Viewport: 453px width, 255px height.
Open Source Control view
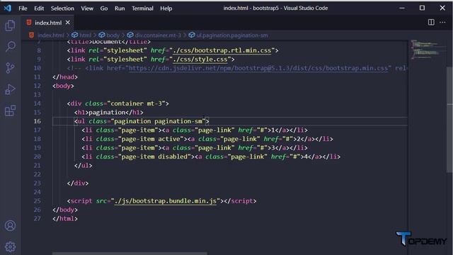click(x=10, y=68)
